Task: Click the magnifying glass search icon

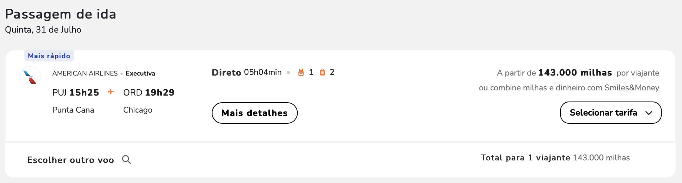Action: coord(127,160)
